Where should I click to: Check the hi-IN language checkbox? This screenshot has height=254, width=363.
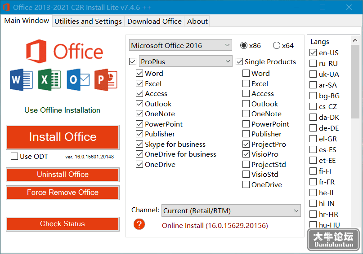coord(313,203)
